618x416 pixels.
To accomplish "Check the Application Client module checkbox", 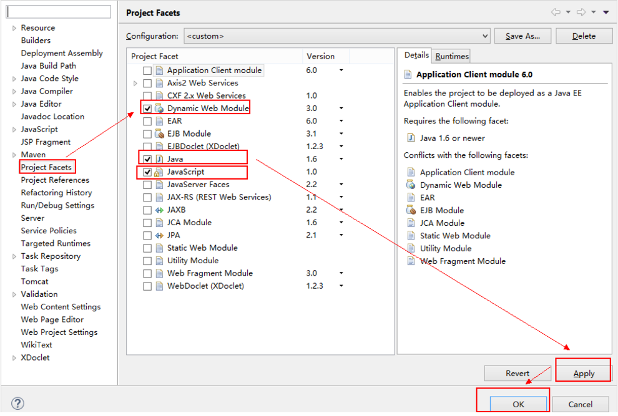I will (x=147, y=70).
